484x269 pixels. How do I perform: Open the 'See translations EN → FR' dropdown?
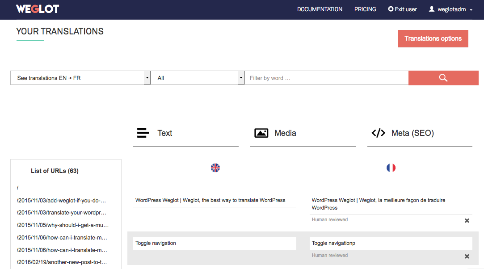pos(80,78)
